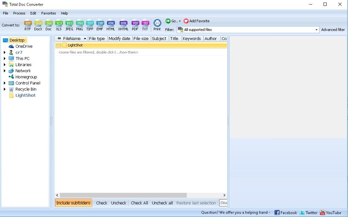This screenshot has width=348, height=217.
Task: Click the scroll right arrow of file list
Action: coord(224,195)
